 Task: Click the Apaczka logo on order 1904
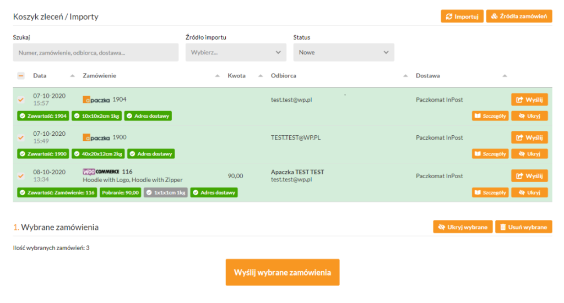(96, 100)
